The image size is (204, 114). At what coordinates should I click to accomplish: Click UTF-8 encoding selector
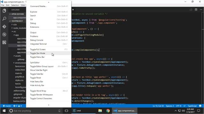pyautogui.click(x=178, y=106)
